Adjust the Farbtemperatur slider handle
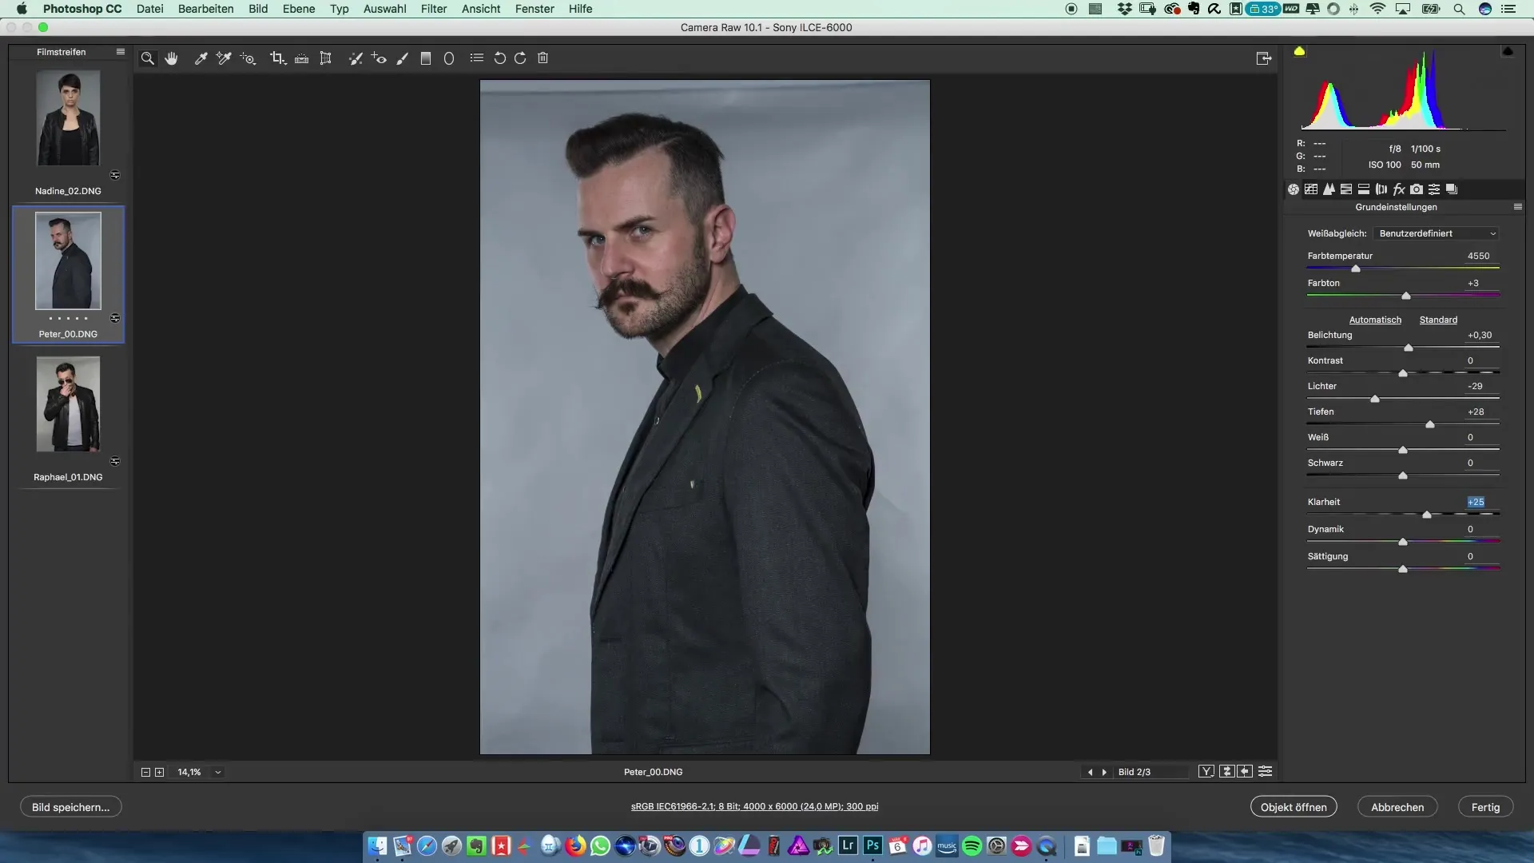 click(1356, 268)
